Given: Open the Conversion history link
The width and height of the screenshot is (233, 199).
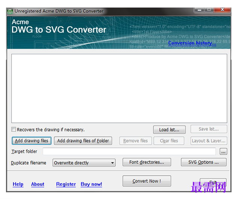Looking at the screenshot, I should 192,43.
